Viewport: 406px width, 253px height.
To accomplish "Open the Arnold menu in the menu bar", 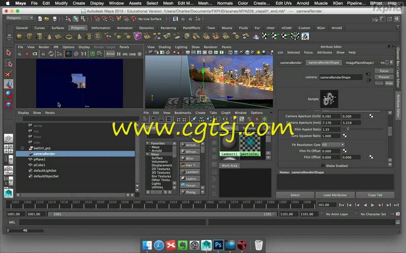I will [x=302, y=3].
